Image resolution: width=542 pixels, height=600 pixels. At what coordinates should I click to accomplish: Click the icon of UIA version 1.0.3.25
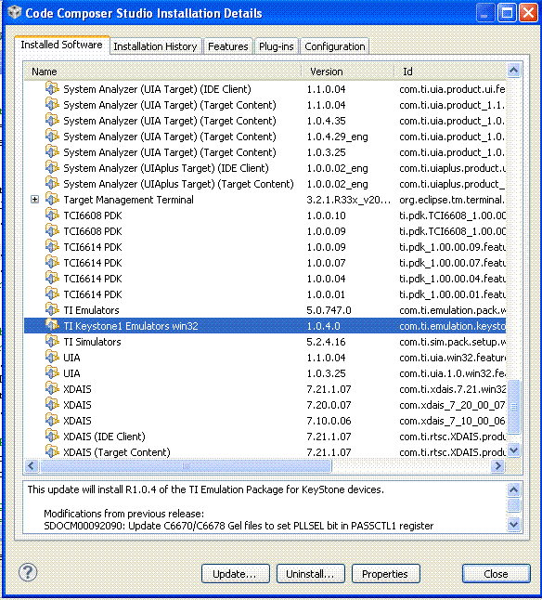click(x=52, y=372)
